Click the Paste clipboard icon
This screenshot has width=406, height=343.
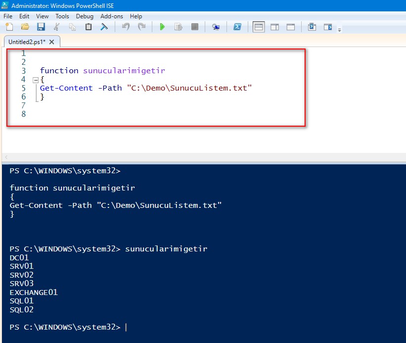pyautogui.click(x=88, y=27)
